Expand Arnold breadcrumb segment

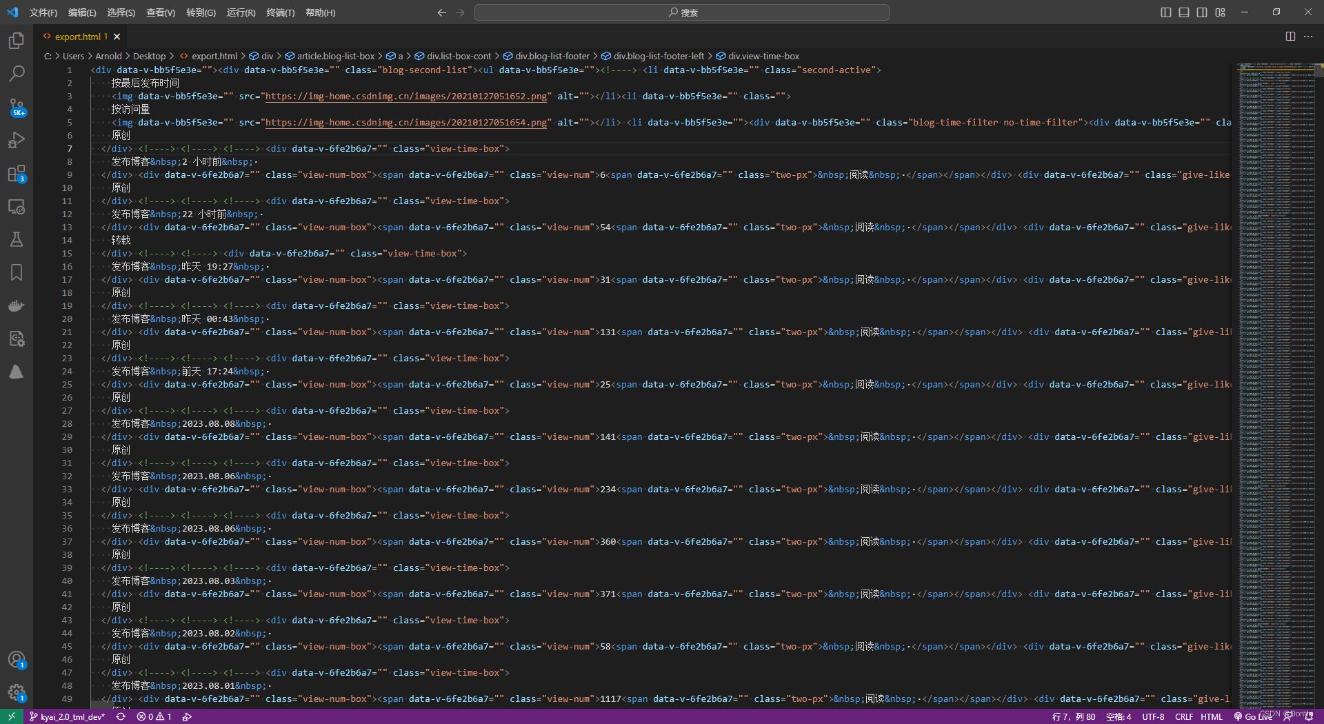108,56
